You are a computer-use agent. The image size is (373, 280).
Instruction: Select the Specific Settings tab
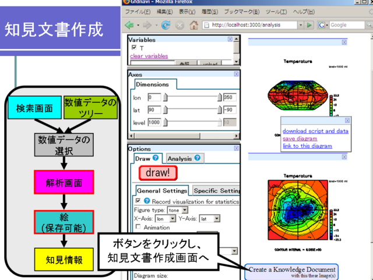point(216,191)
